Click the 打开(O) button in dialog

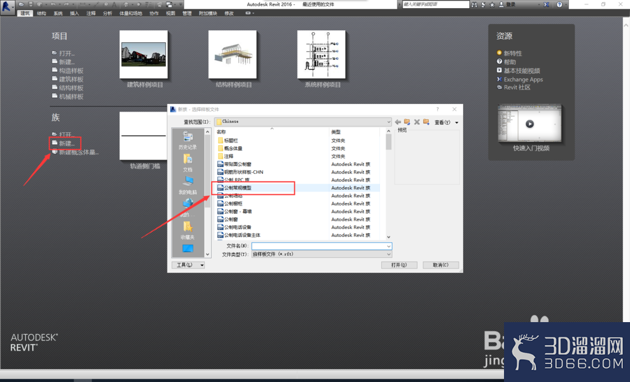coord(399,265)
